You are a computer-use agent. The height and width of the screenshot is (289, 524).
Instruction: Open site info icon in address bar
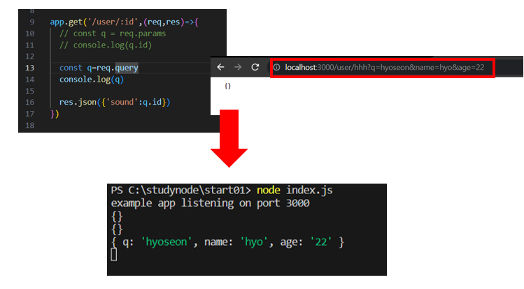click(x=277, y=67)
